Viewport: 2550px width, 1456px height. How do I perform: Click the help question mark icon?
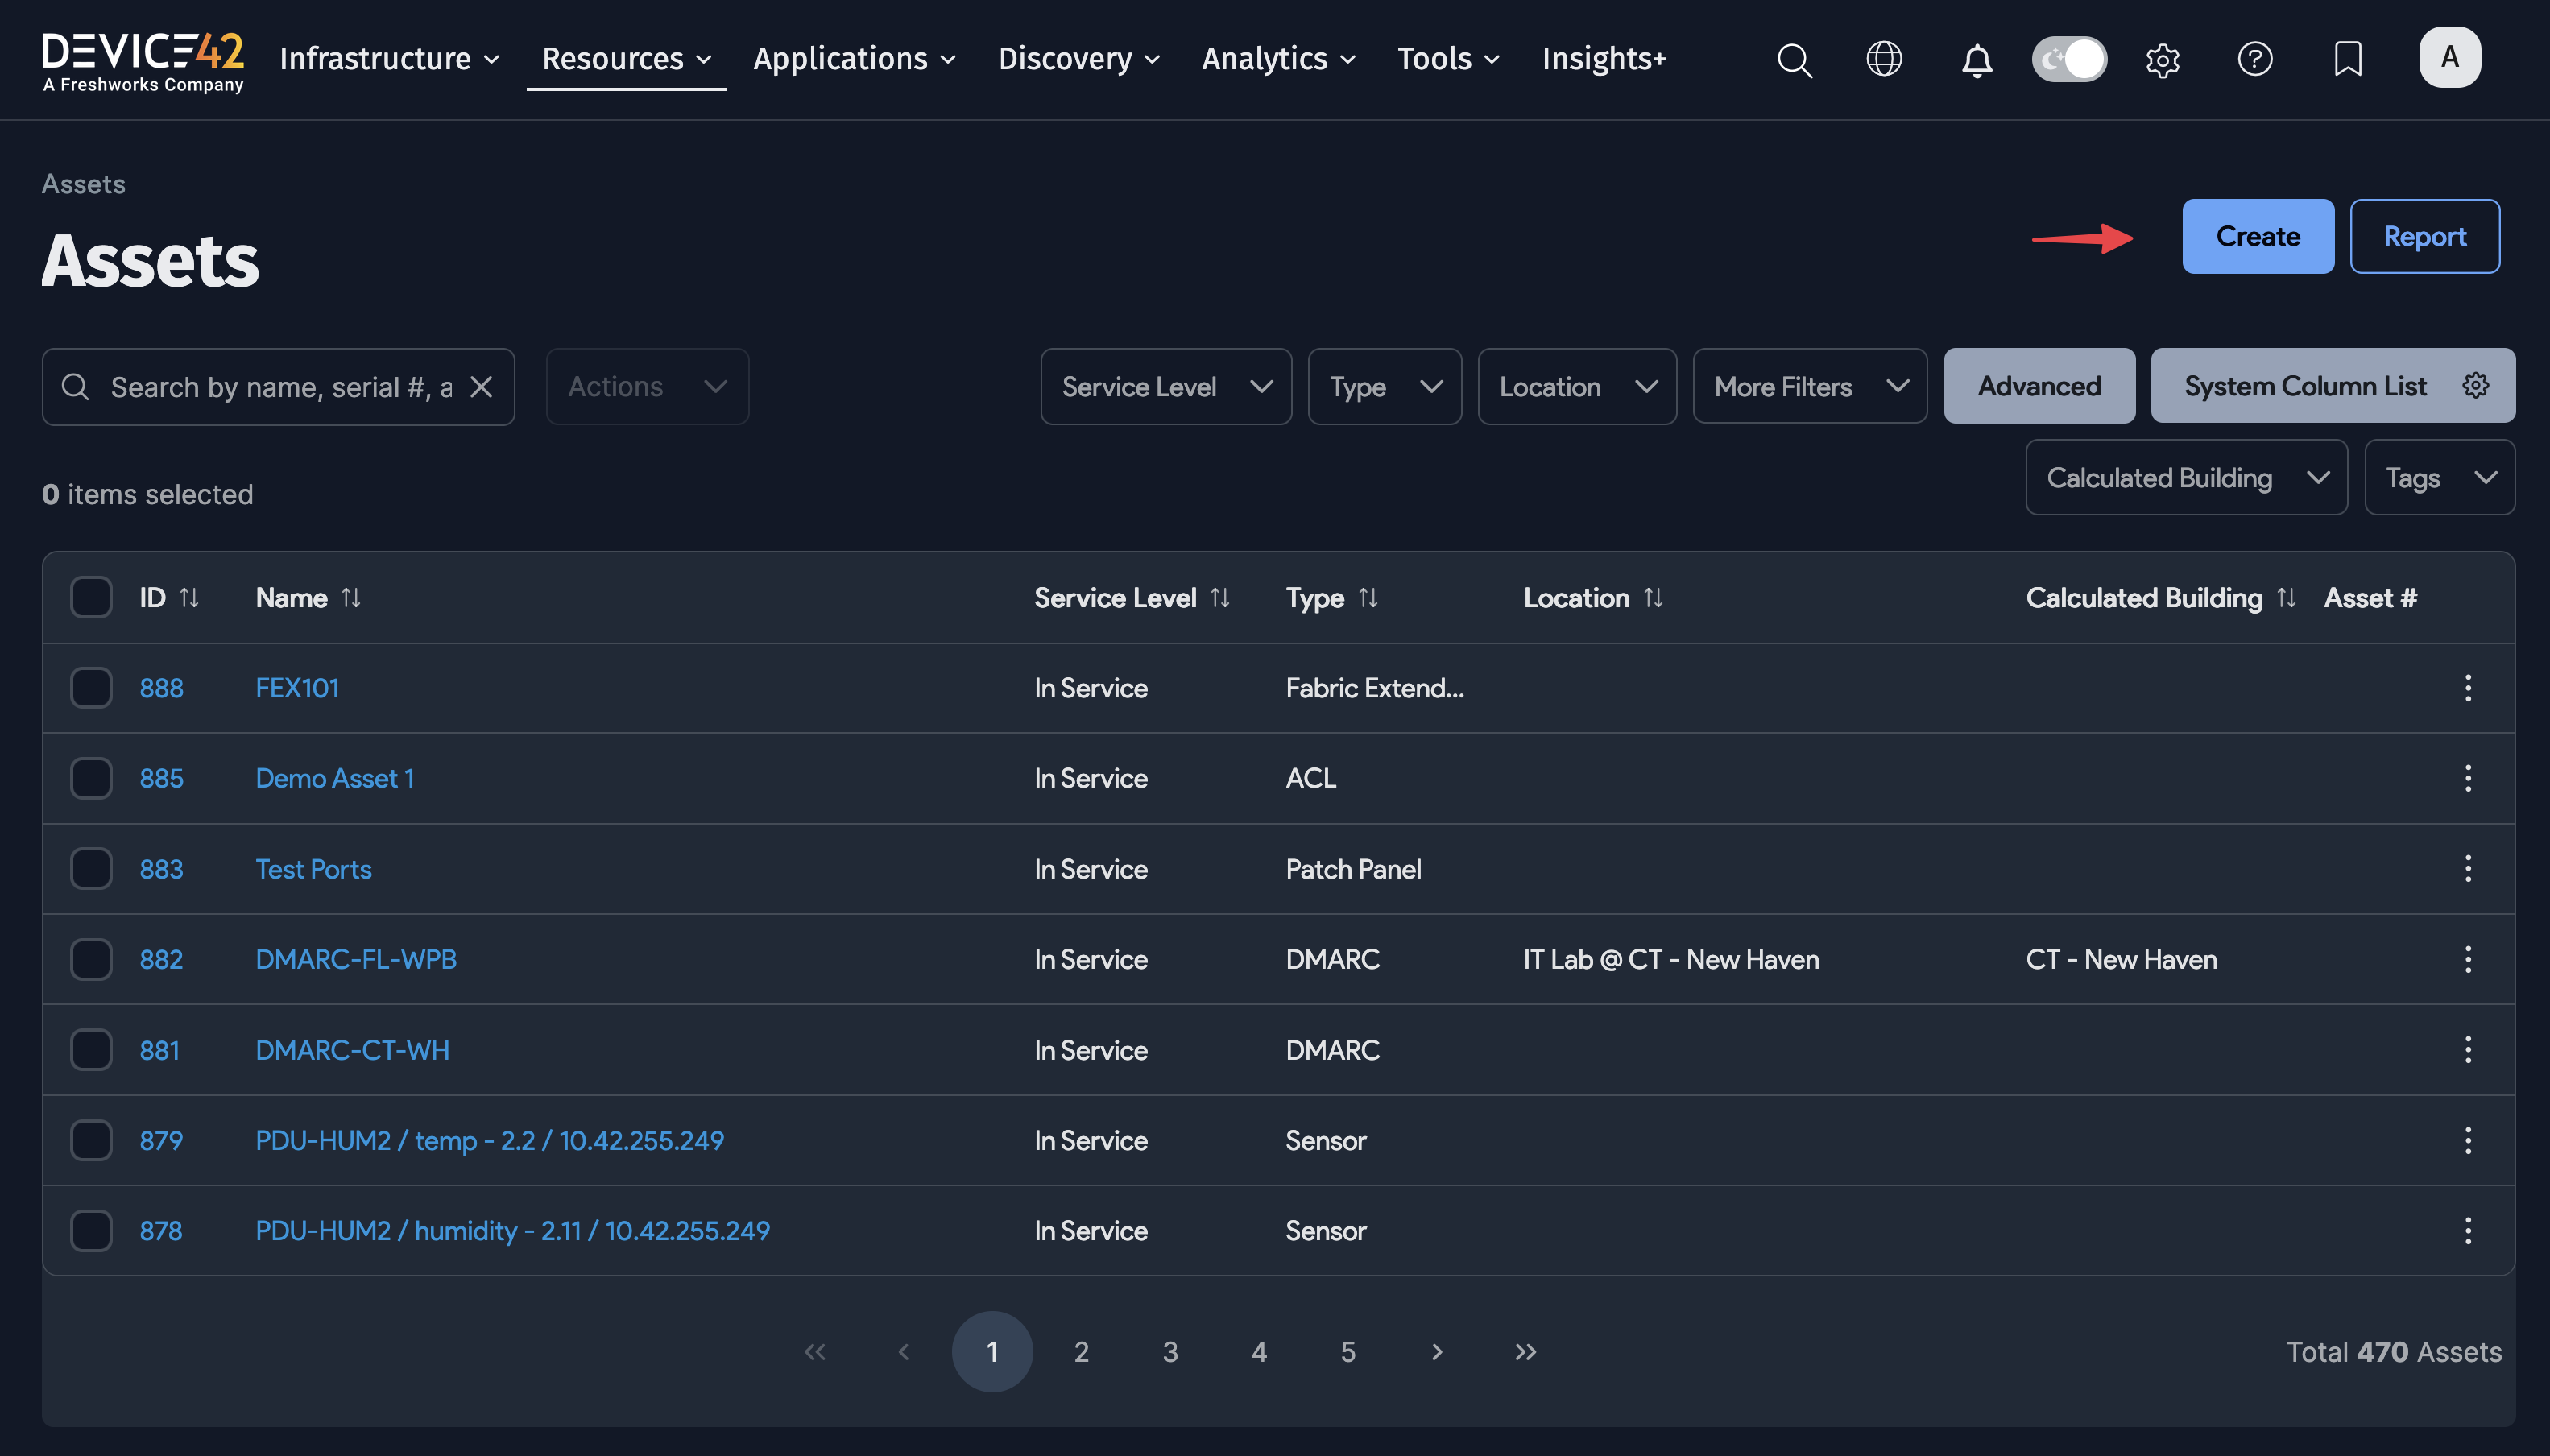click(x=2255, y=60)
